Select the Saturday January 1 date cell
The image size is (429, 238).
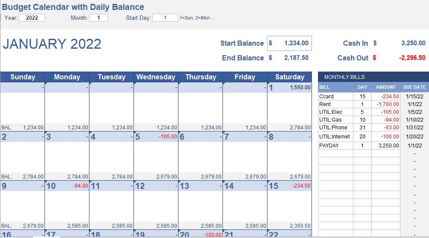click(x=289, y=88)
